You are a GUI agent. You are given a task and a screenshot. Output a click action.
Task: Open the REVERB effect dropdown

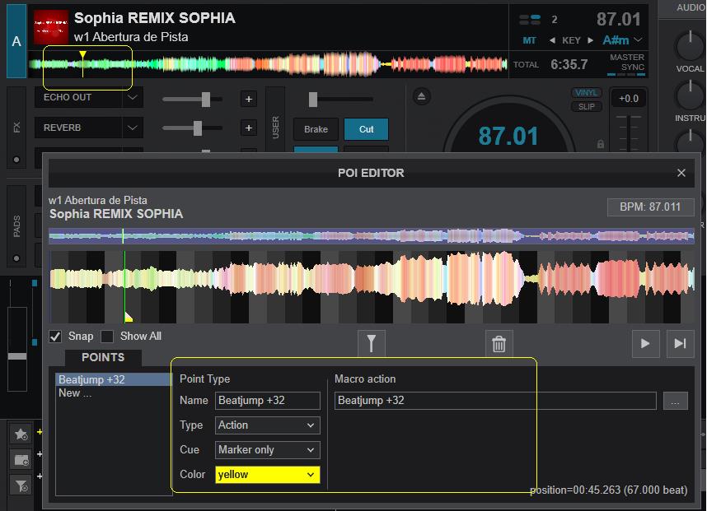click(x=132, y=128)
